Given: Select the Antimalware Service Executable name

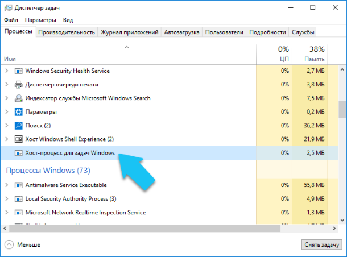Looking at the screenshot, I should click(66, 185).
